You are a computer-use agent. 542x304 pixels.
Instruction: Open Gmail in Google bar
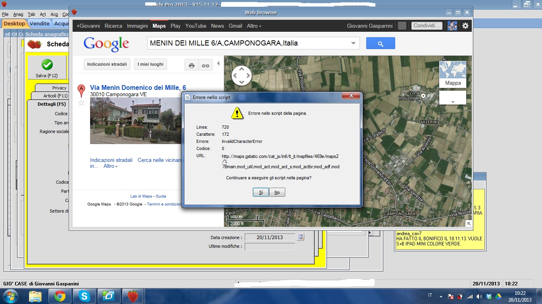[235, 26]
